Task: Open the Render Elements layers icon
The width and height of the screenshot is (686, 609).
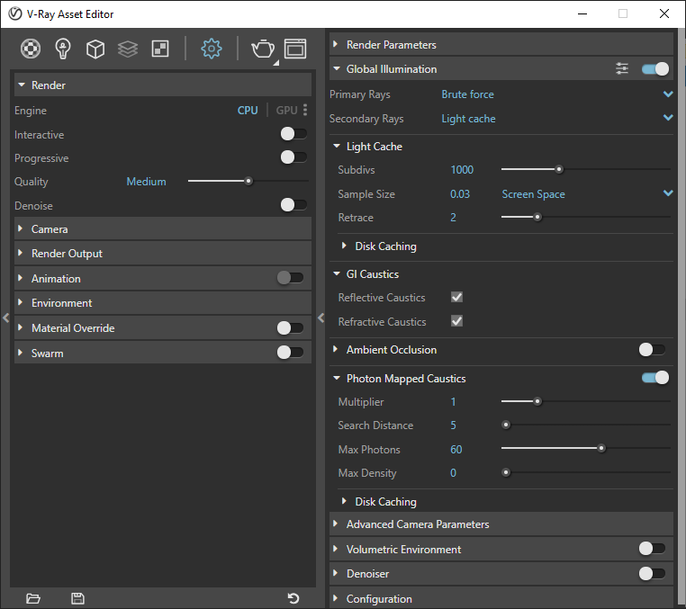Action: point(128,49)
